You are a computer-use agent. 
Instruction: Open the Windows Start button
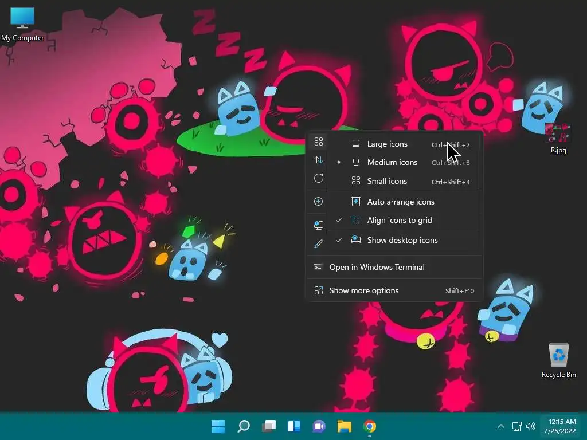coord(218,426)
